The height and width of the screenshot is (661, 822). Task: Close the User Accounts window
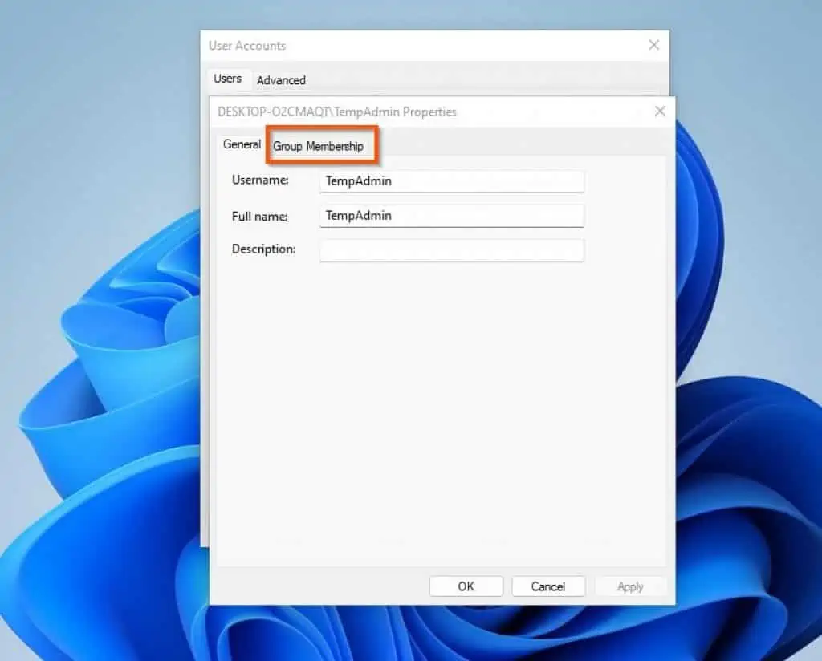[x=653, y=45]
